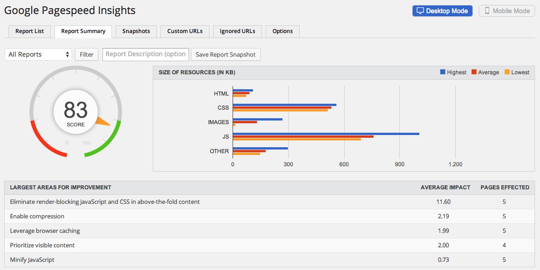Click the Average Impact column header

pyautogui.click(x=445, y=188)
